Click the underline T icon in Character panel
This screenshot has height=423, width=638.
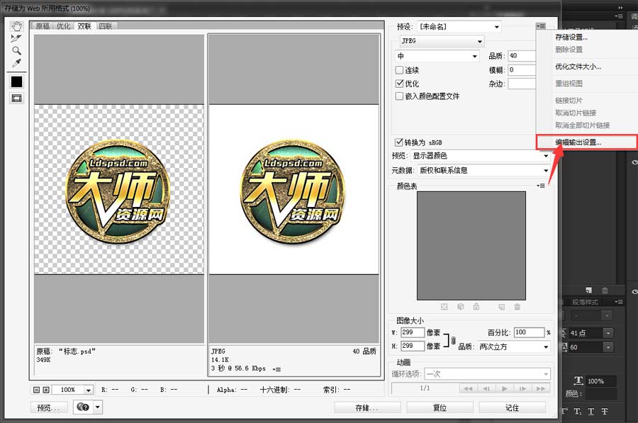pos(591,411)
